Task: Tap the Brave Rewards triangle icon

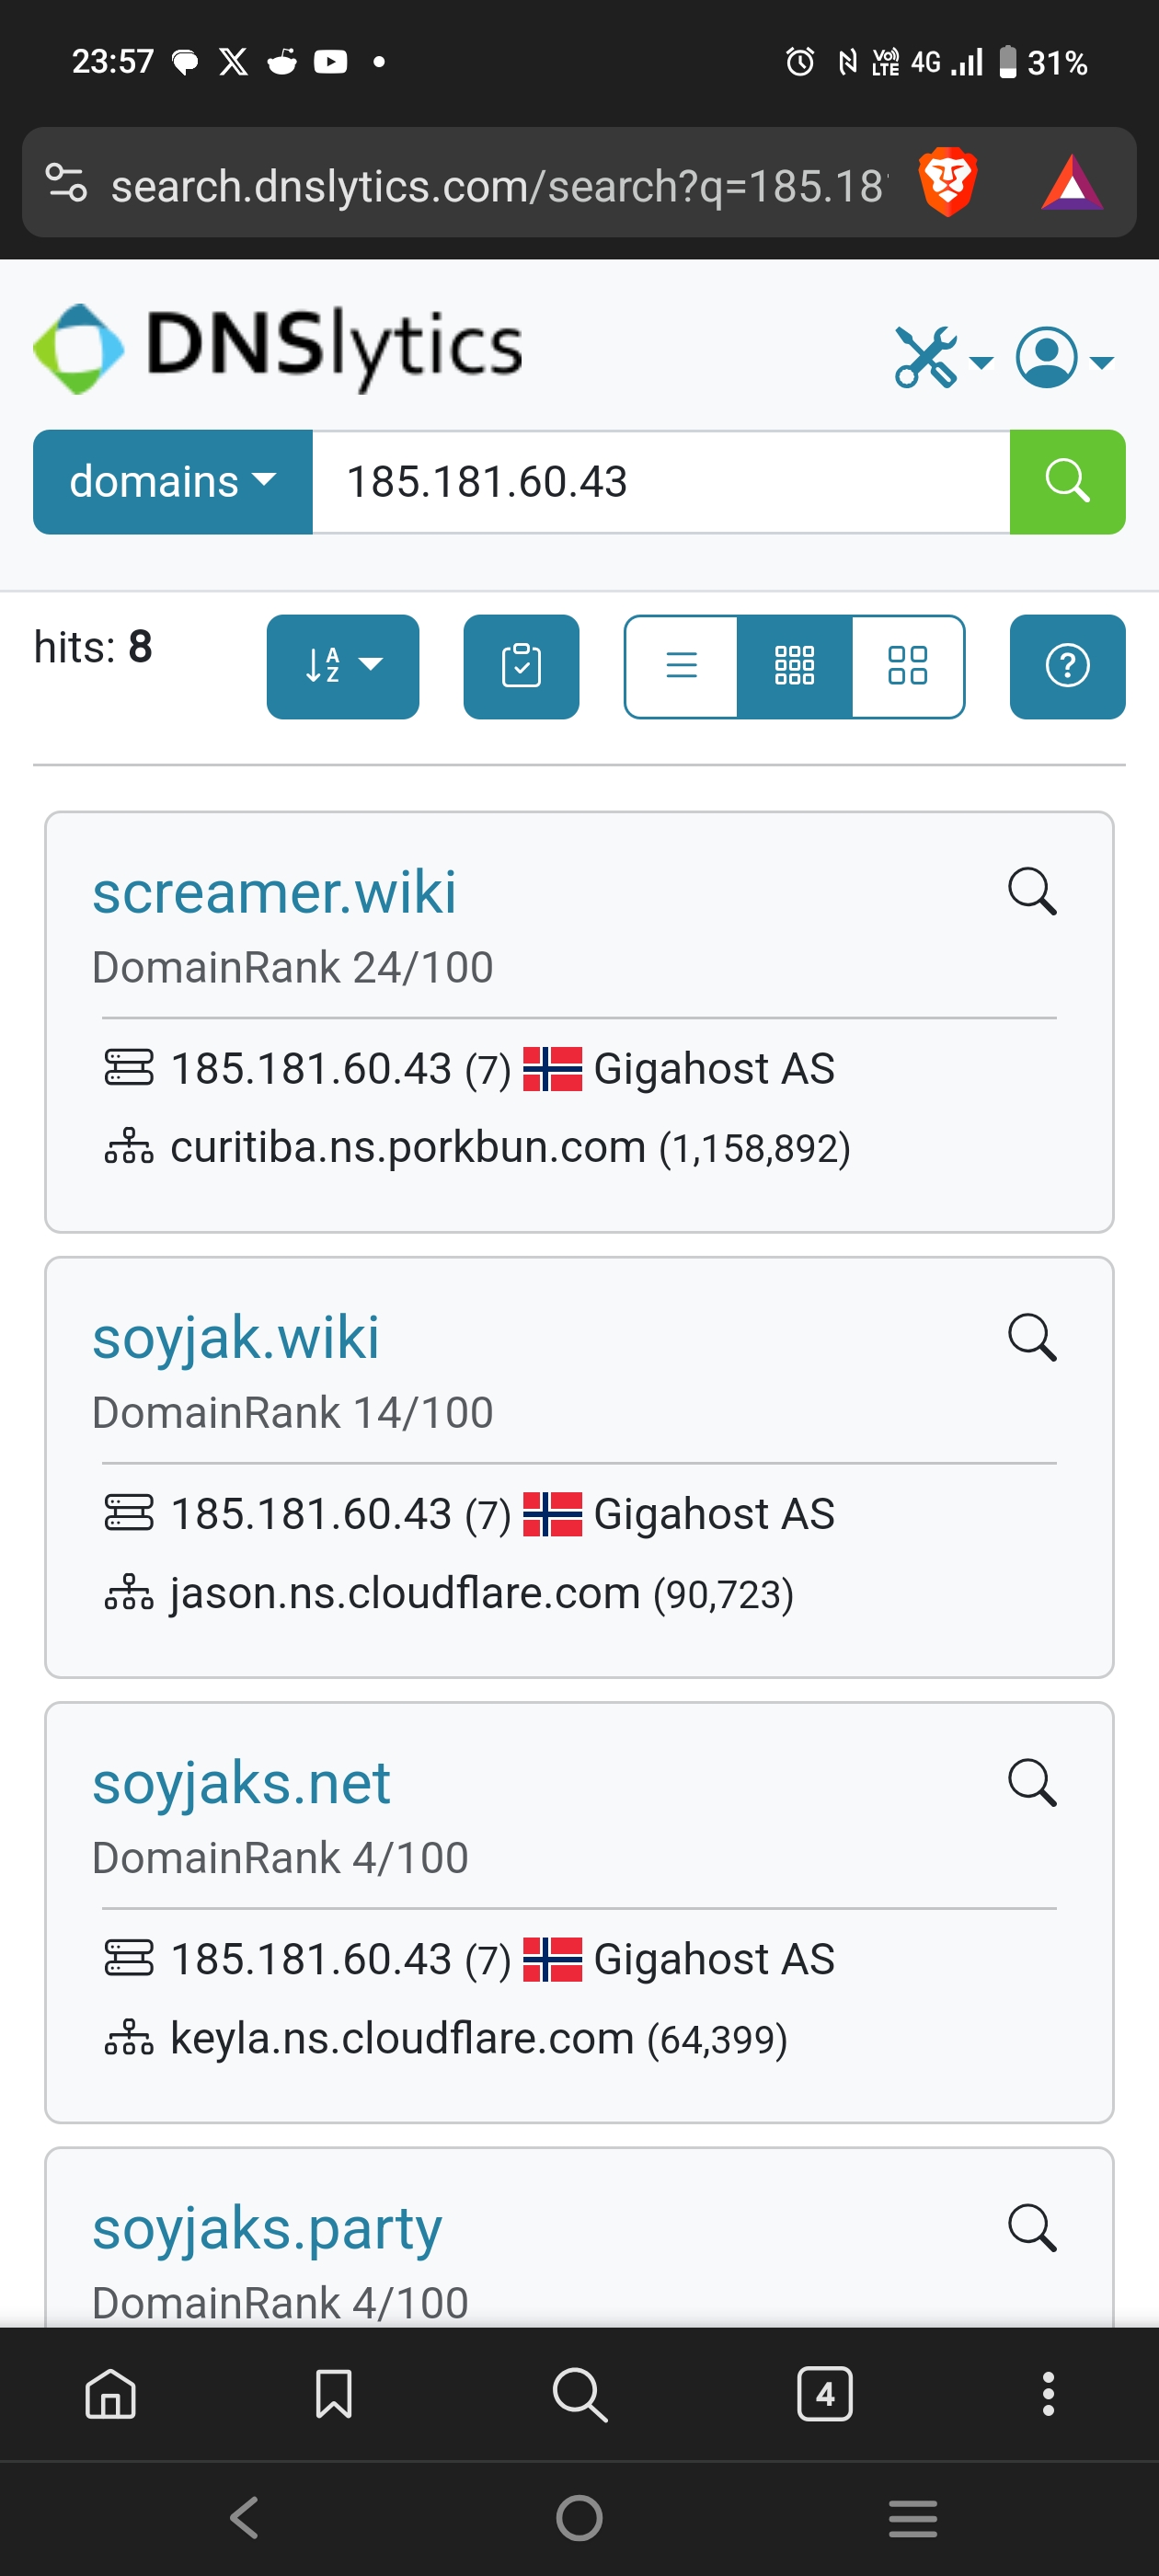Action: pos(1072,183)
